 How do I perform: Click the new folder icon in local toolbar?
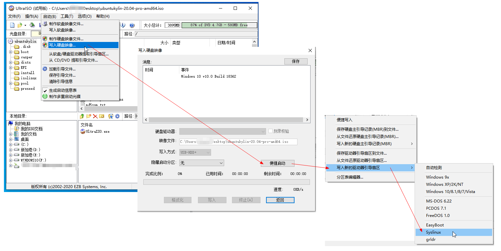click(x=89, y=116)
